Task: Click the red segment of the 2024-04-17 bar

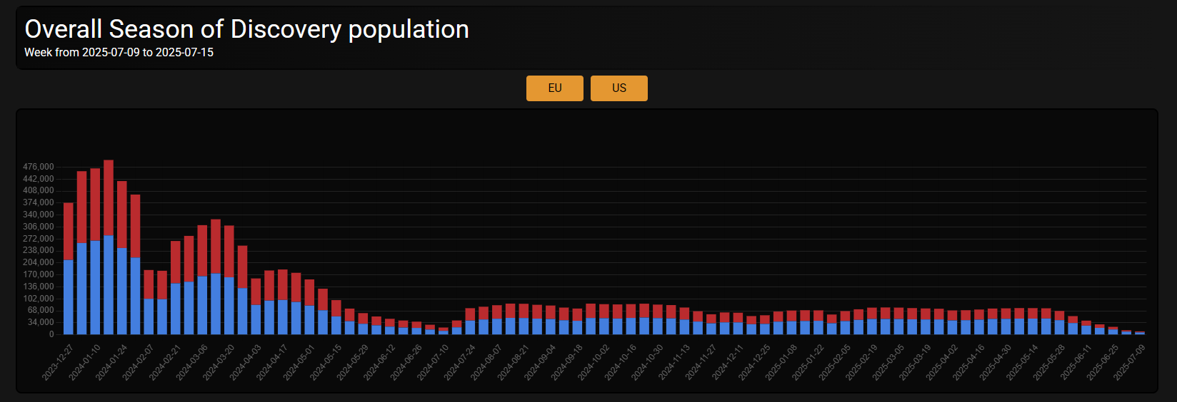Action: 283,284
